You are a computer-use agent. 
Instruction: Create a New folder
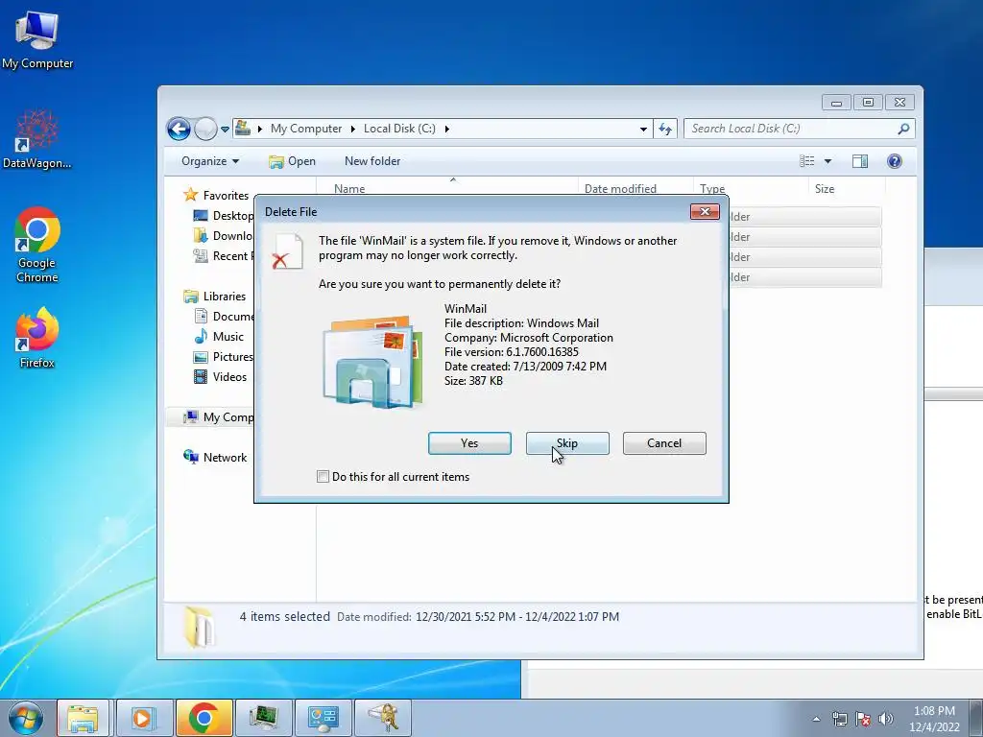(x=372, y=161)
